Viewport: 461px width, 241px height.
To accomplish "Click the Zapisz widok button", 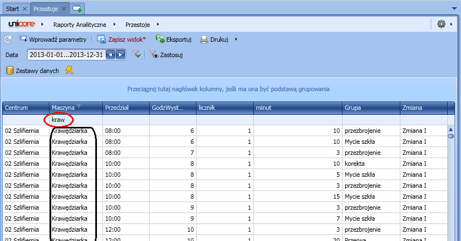I will pos(122,40).
